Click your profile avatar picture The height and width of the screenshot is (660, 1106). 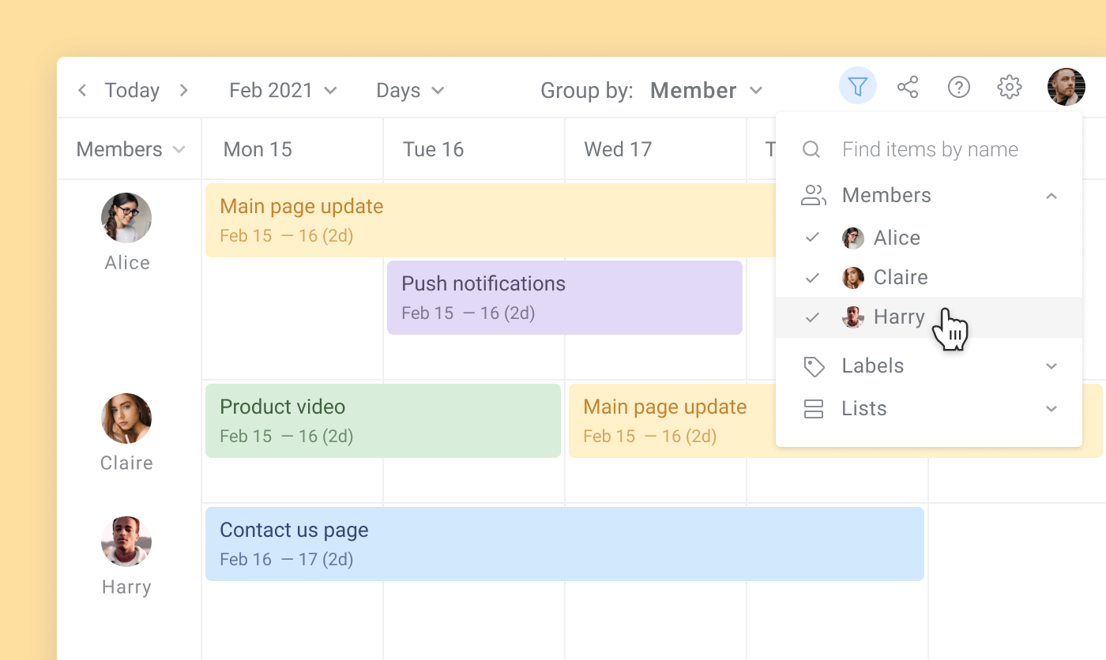[1066, 87]
